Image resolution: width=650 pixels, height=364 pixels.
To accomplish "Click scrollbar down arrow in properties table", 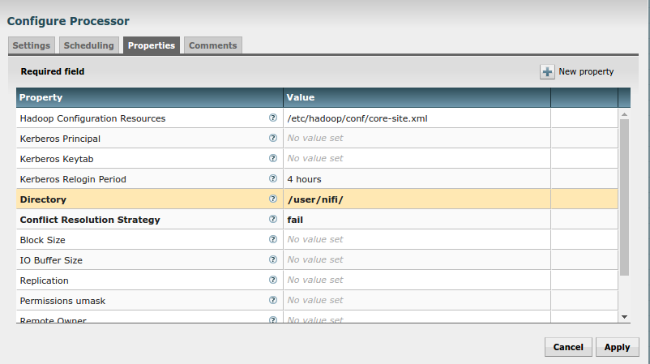I will (x=624, y=316).
